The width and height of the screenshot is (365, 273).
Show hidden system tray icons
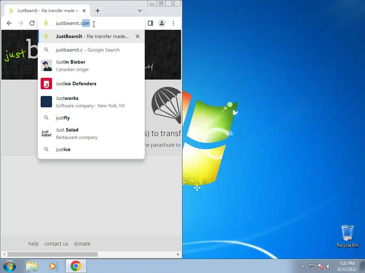(303, 267)
